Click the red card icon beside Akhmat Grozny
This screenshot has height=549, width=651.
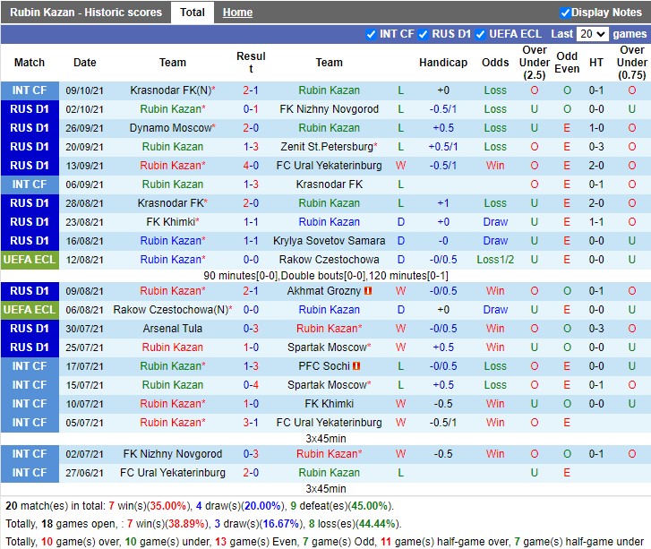click(x=368, y=291)
